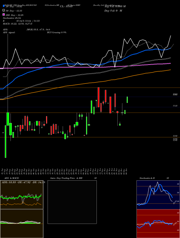Click the 'Avg Vol: 0.003 M' text
The height and width of the screenshot is (238, 180).
[x=115, y=6]
